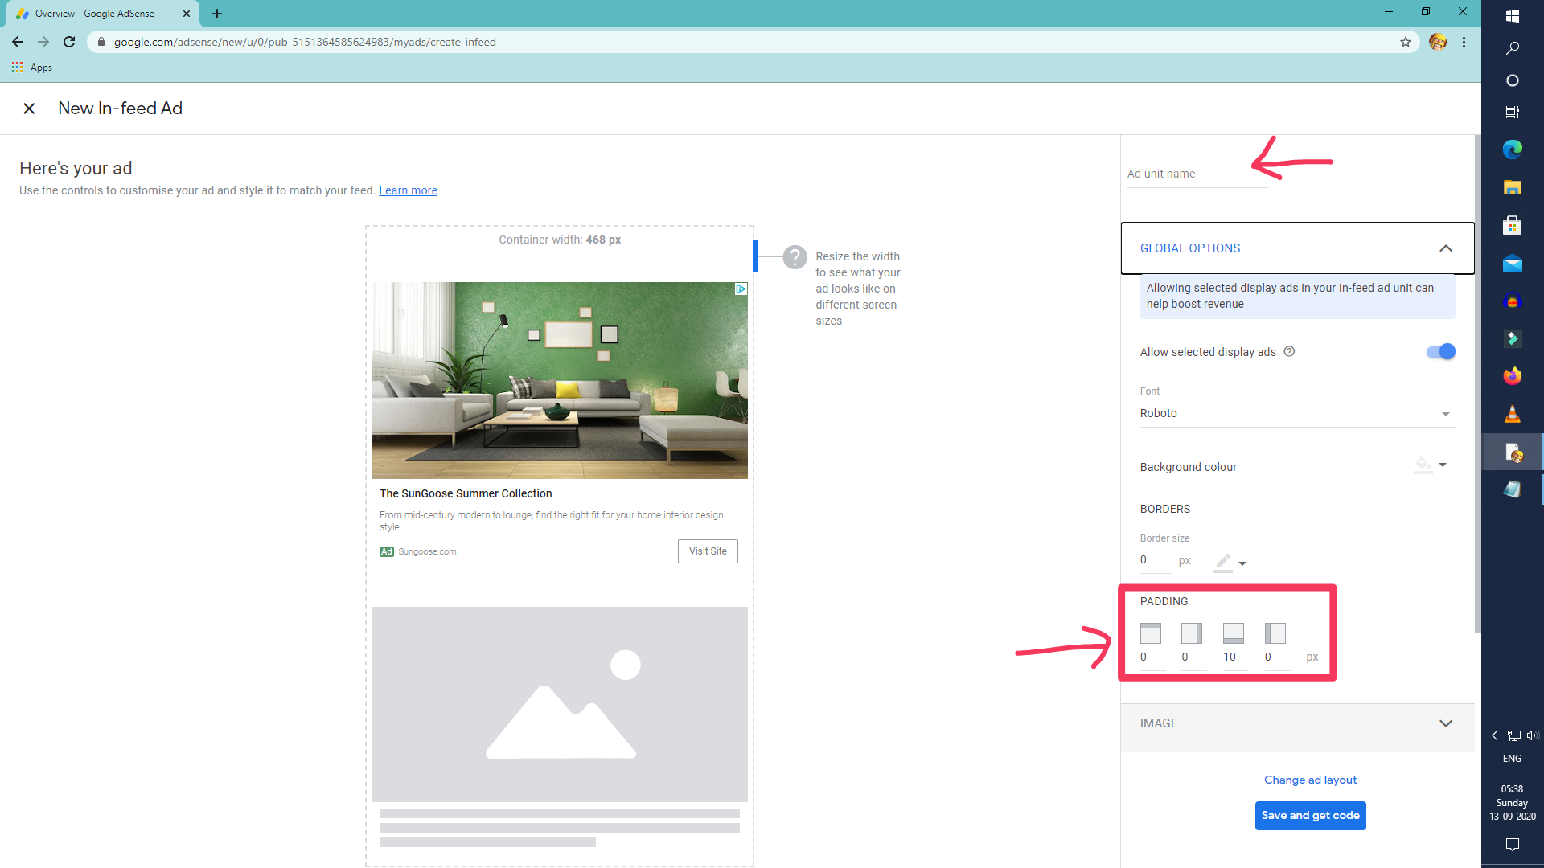Bookmark this page with the star icon
The width and height of the screenshot is (1544, 868).
pos(1406,42)
